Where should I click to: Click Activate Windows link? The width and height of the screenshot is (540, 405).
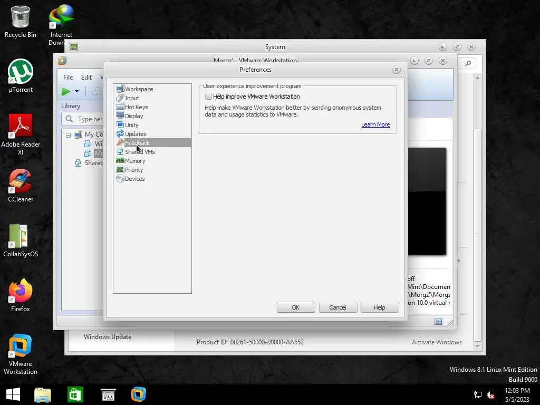pos(437,342)
